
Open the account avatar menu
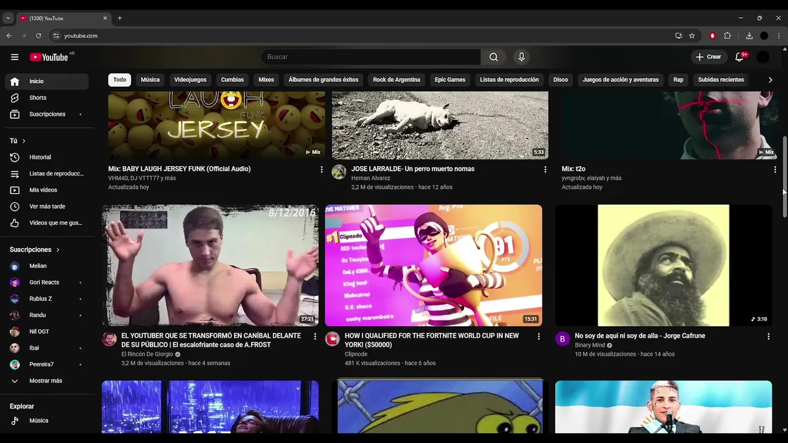coord(763,57)
